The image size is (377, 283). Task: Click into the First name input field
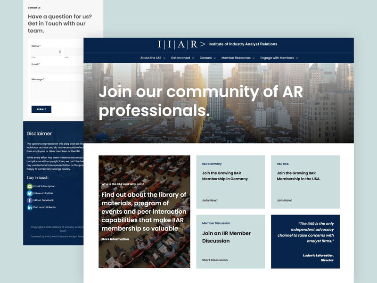click(47, 52)
